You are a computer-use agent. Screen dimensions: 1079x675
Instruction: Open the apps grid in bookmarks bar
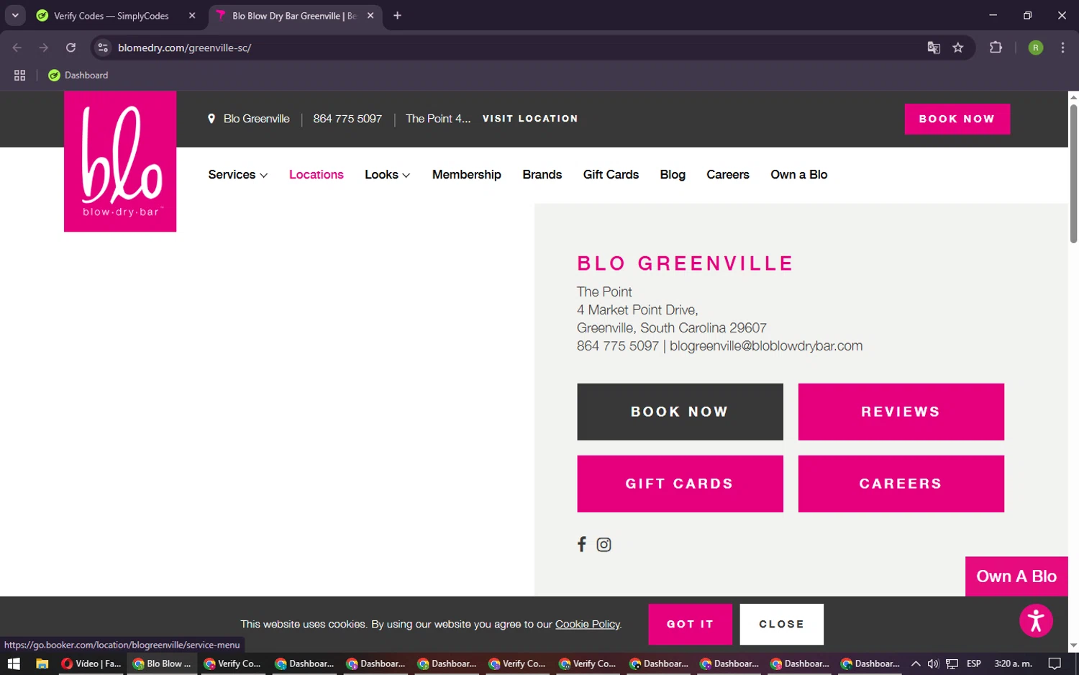19,75
